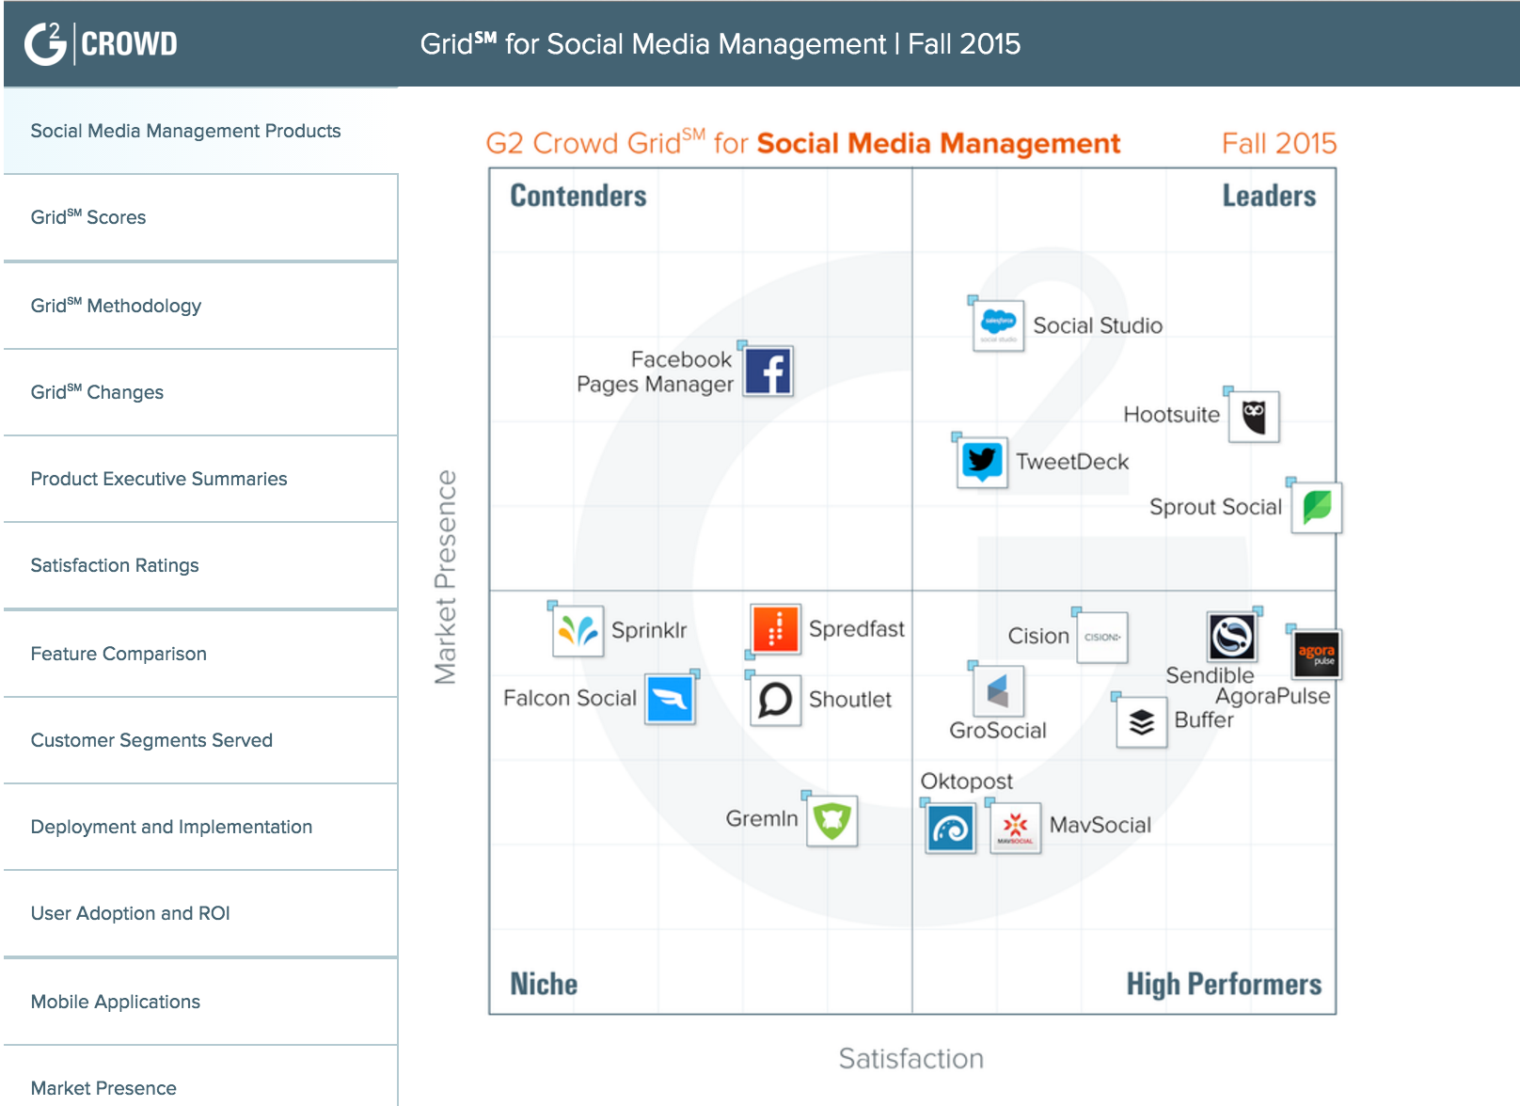
Task: Click the Niche quadrant heading
Action: 544,984
